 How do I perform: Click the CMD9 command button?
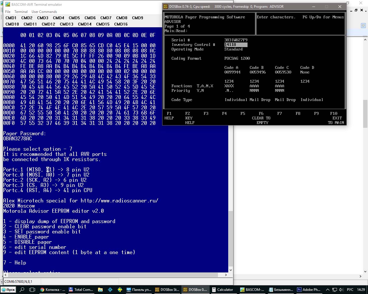click(x=137, y=18)
